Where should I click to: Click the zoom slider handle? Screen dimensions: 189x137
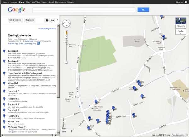pyautogui.click(x=66, y=41)
